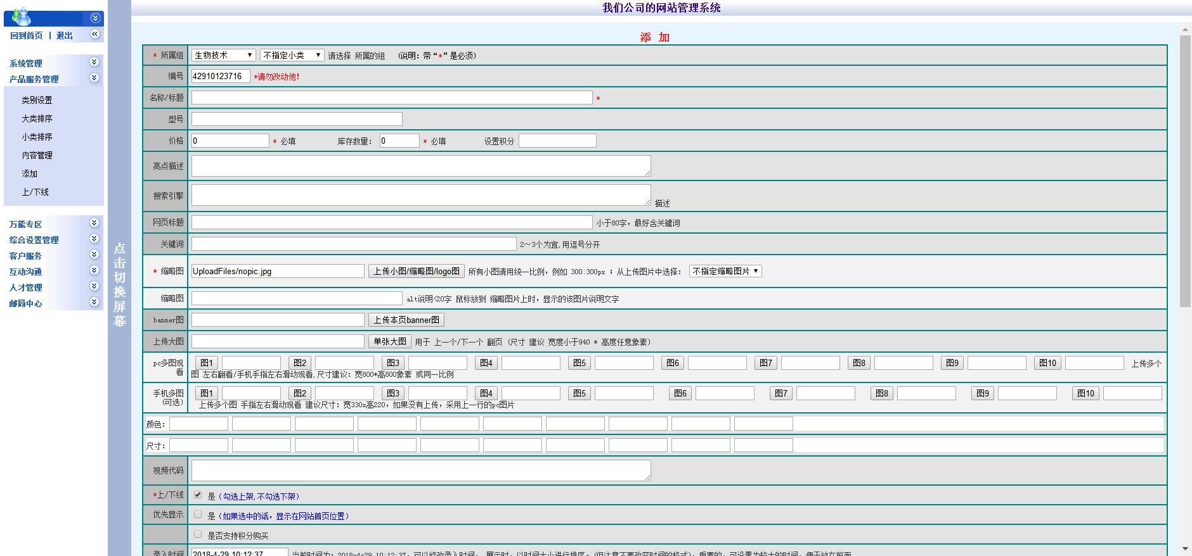Click 上传本页banner图 button
The image size is (1192, 556).
(406, 320)
